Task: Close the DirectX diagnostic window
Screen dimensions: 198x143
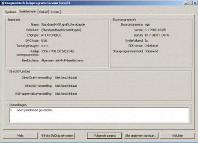Action: [x=195, y=3]
